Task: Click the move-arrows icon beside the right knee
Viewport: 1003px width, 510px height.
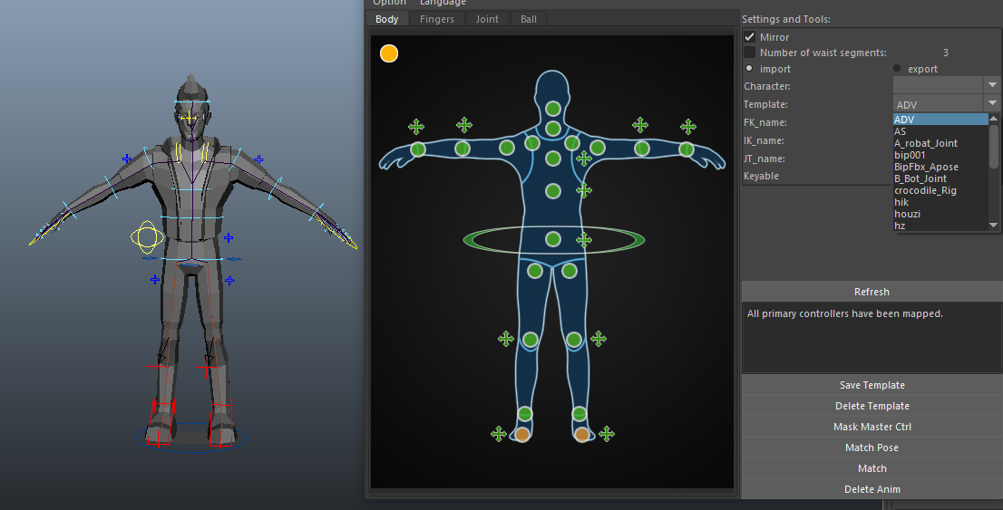Action: point(599,339)
